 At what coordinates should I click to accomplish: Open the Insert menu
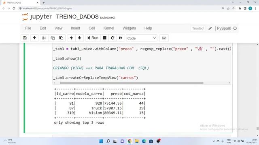click(76, 28)
